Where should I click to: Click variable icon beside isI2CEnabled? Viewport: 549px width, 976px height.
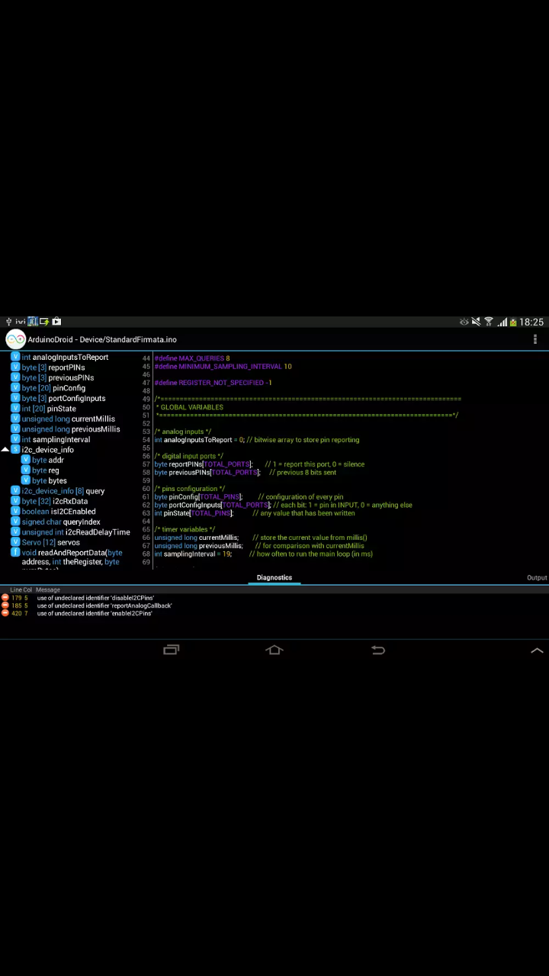pyautogui.click(x=15, y=512)
